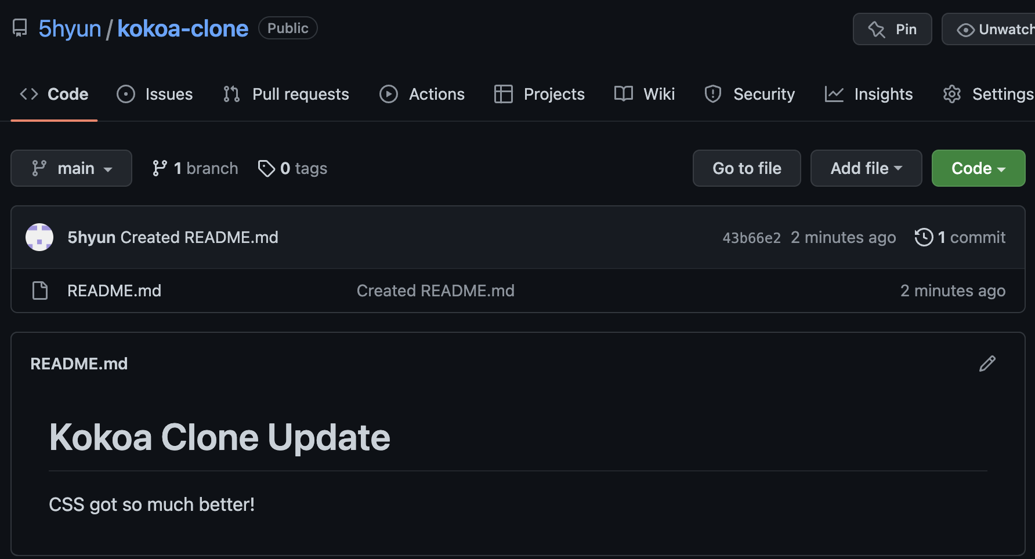The image size is (1035, 559).
Task: Go to the Actions tab
Action: click(x=422, y=94)
